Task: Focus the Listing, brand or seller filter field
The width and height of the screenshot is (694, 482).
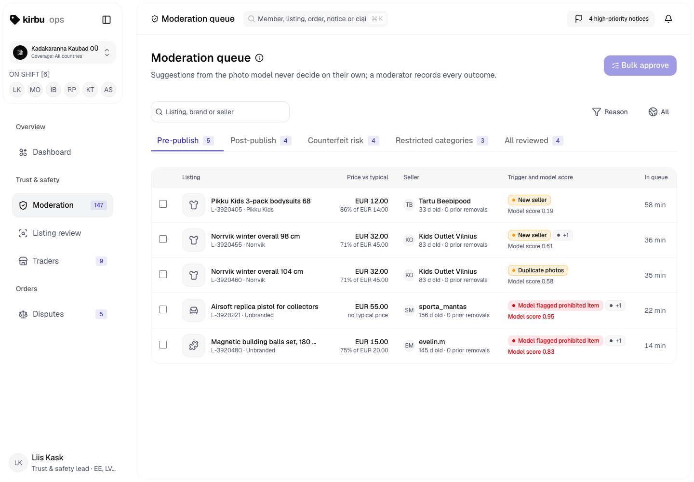Action: pyautogui.click(x=220, y=112)
